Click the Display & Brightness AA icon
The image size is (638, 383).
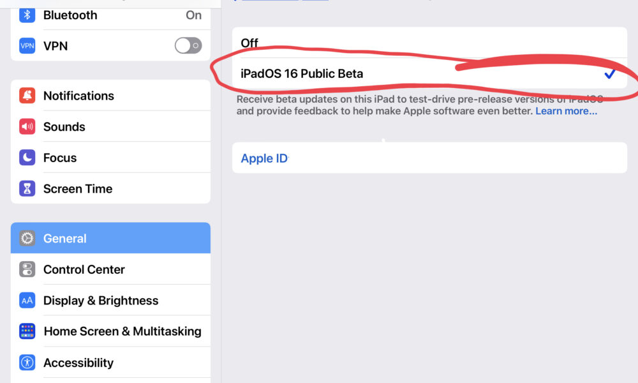(x=27, y=301)
